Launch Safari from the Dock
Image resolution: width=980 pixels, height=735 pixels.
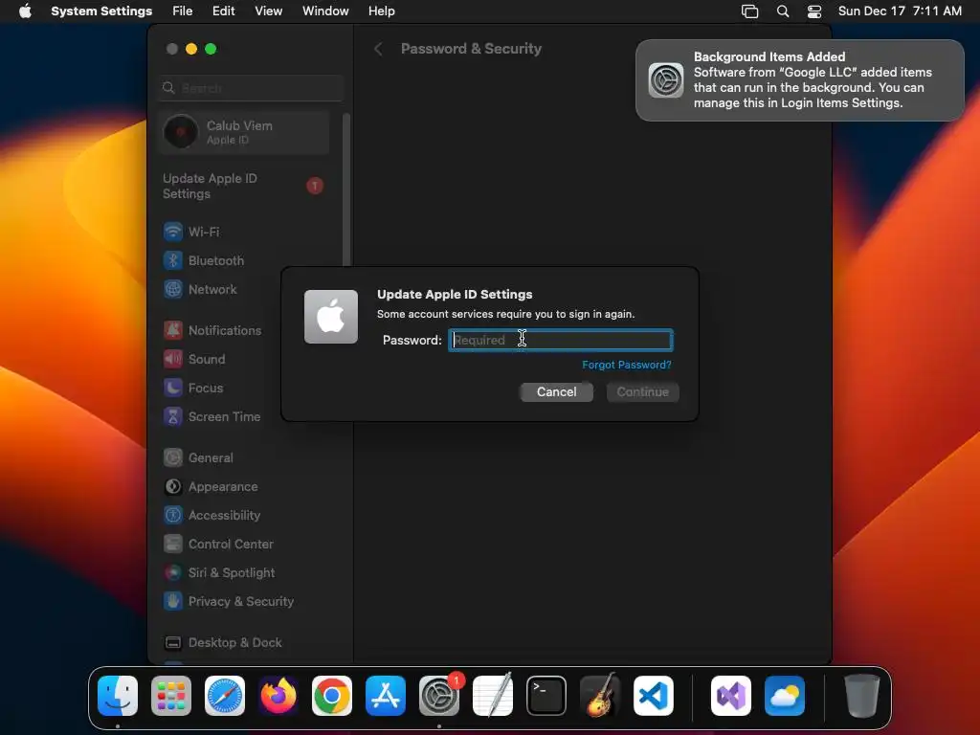coord(225,696)
